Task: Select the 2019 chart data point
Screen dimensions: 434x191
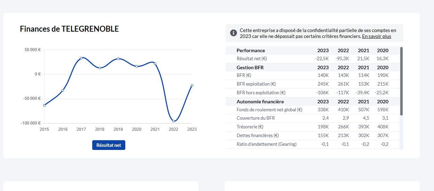Action: [118, 58]
